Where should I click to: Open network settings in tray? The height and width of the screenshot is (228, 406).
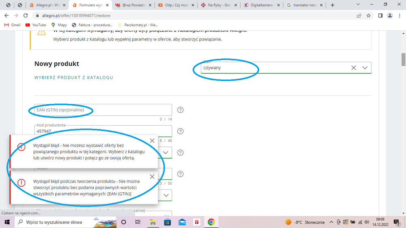point(360,222)
